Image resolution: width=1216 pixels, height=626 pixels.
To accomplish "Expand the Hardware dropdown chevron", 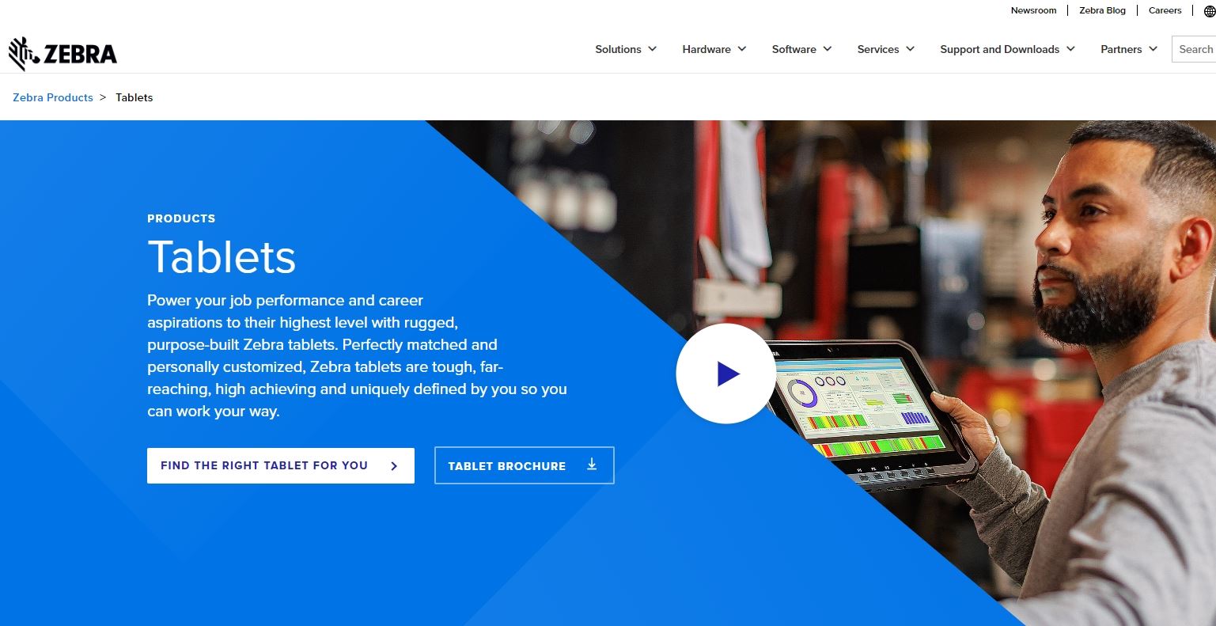I will point(742,49).
